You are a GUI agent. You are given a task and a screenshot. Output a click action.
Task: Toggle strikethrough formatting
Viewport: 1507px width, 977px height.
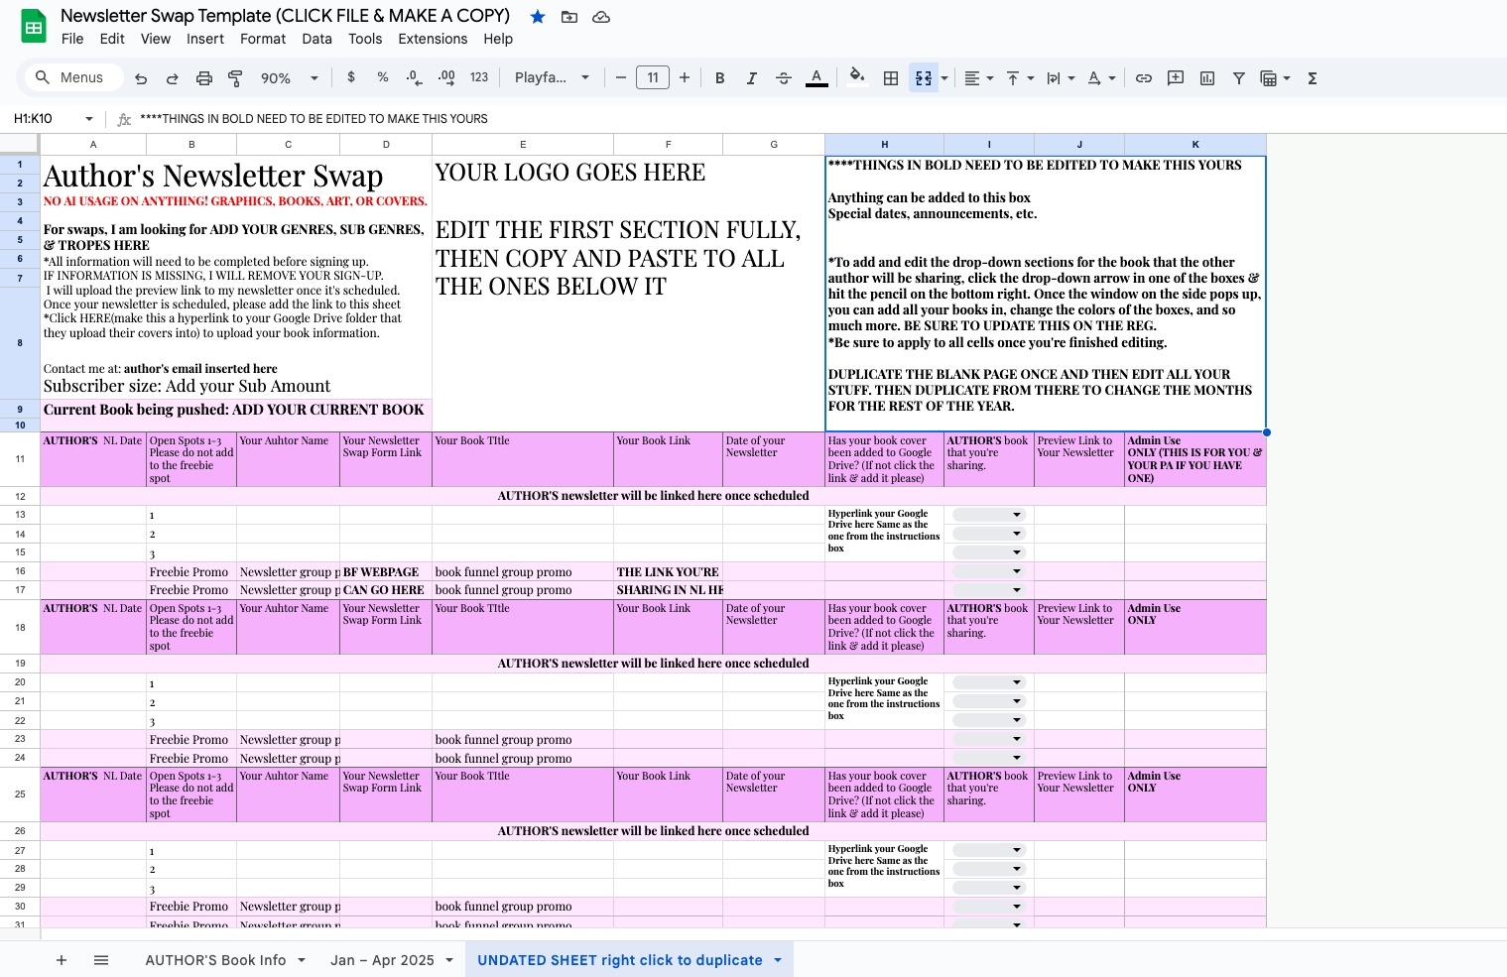[784, 78]
